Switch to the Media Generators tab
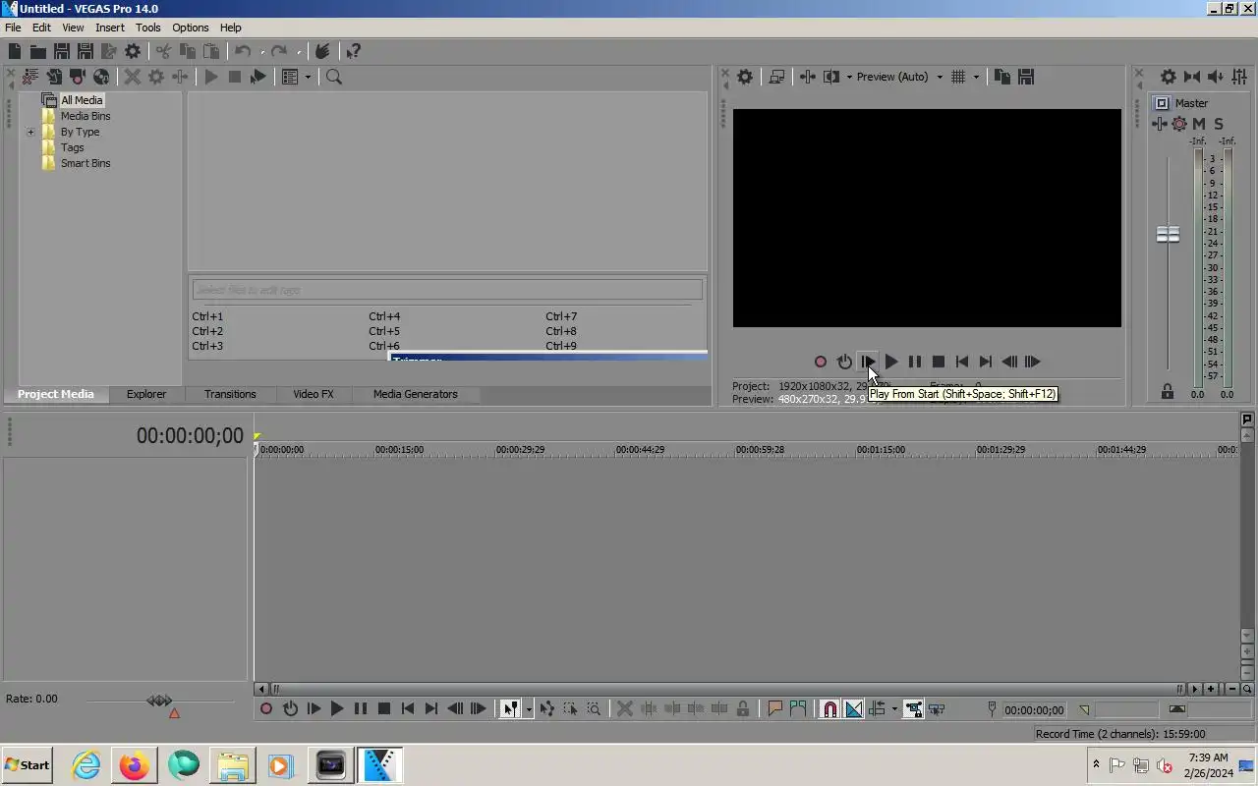Image resolution: width=1258 pixels, height=786 pixels. [x=415, y=394]
